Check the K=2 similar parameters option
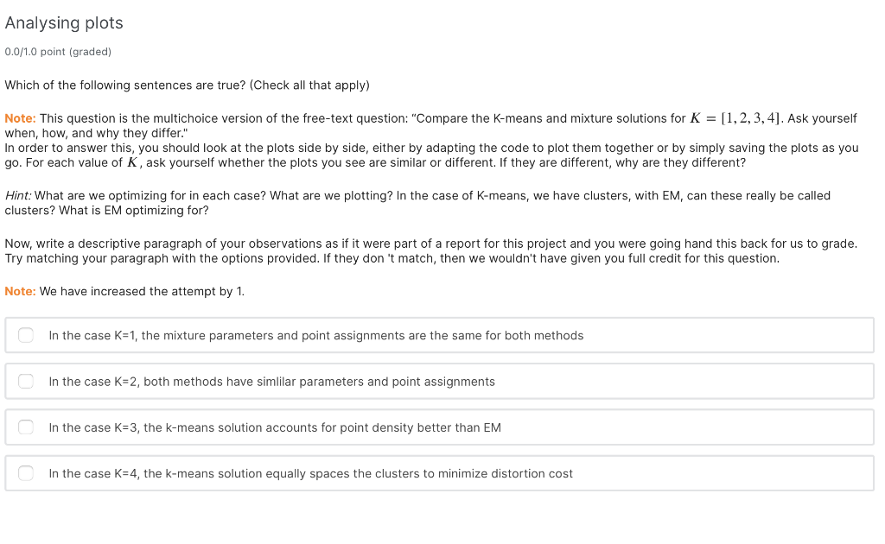Screen dimensions: 885x544 click(25, 382)
